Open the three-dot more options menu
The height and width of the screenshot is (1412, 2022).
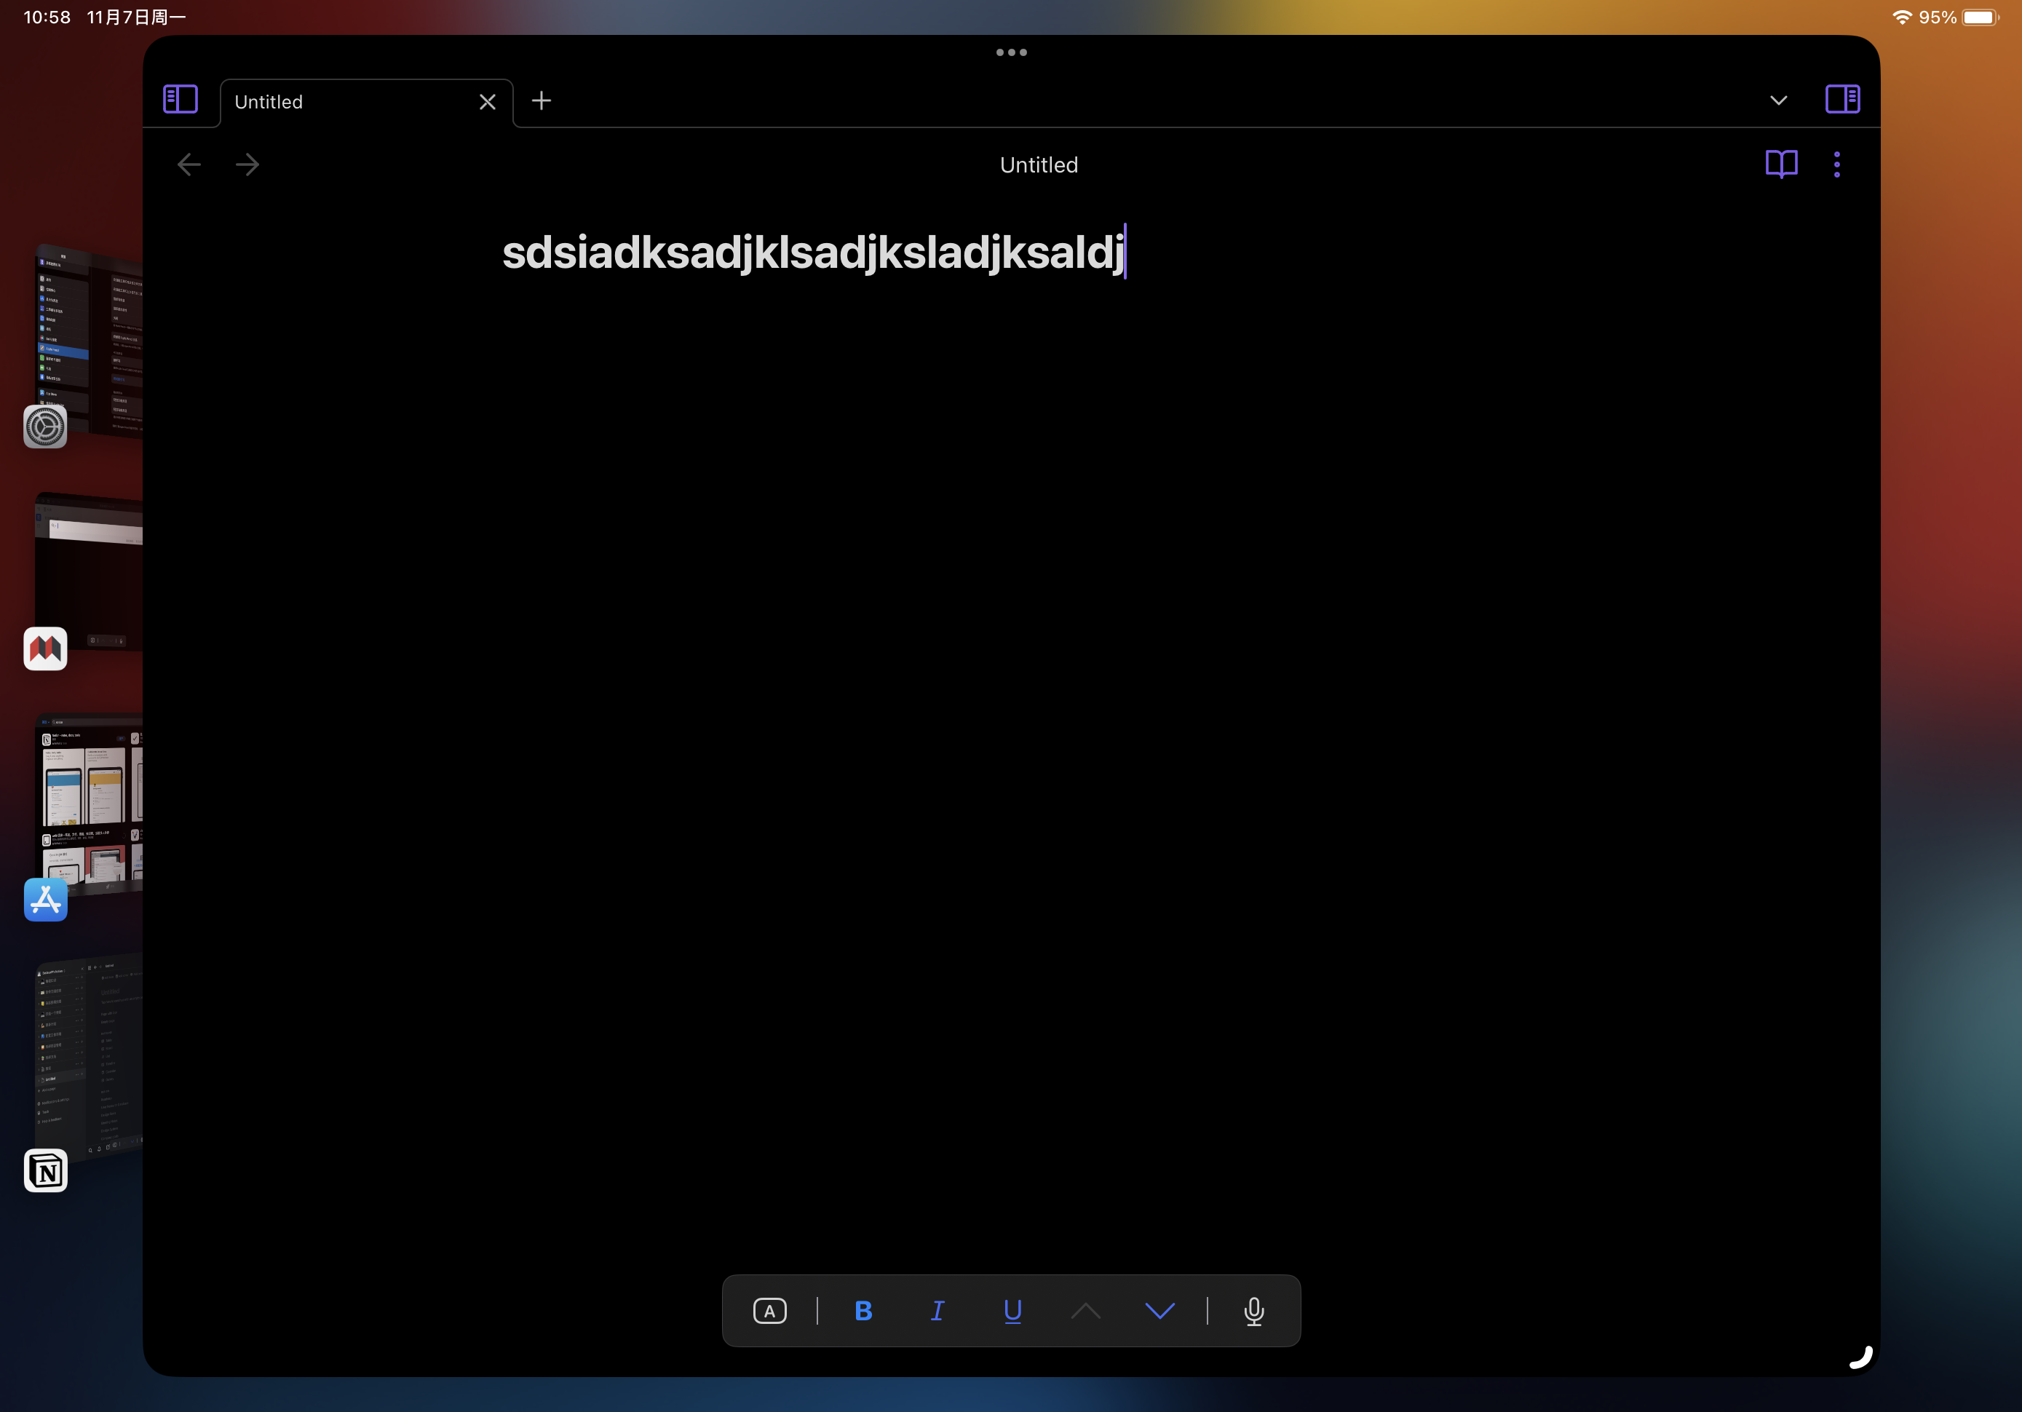(1837, 164)
